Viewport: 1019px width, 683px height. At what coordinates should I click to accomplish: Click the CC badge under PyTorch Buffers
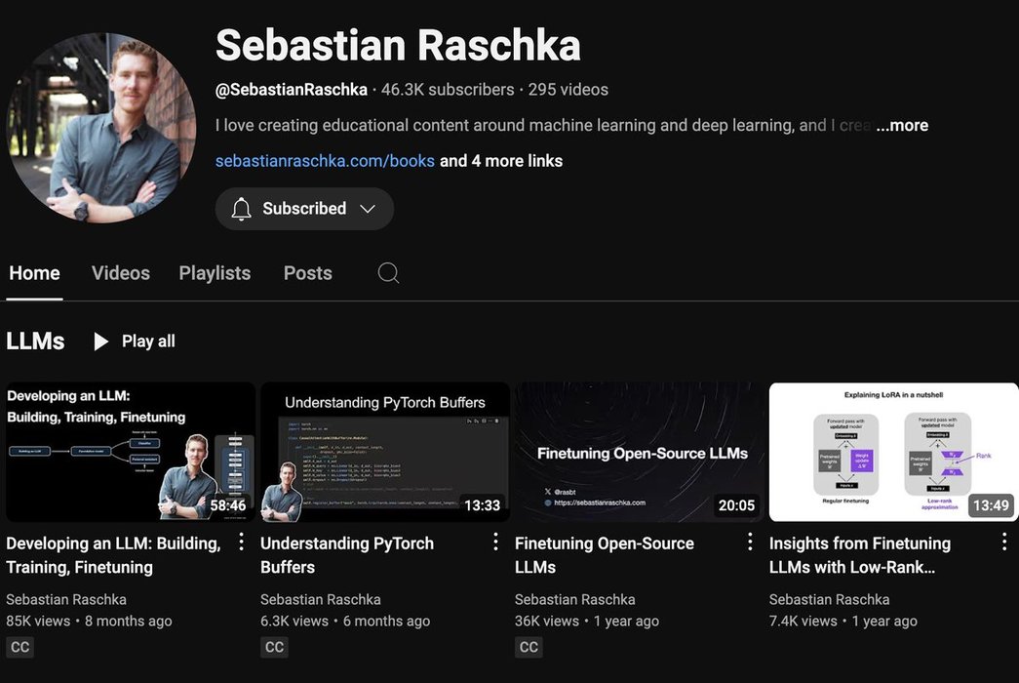coord(274,647)
